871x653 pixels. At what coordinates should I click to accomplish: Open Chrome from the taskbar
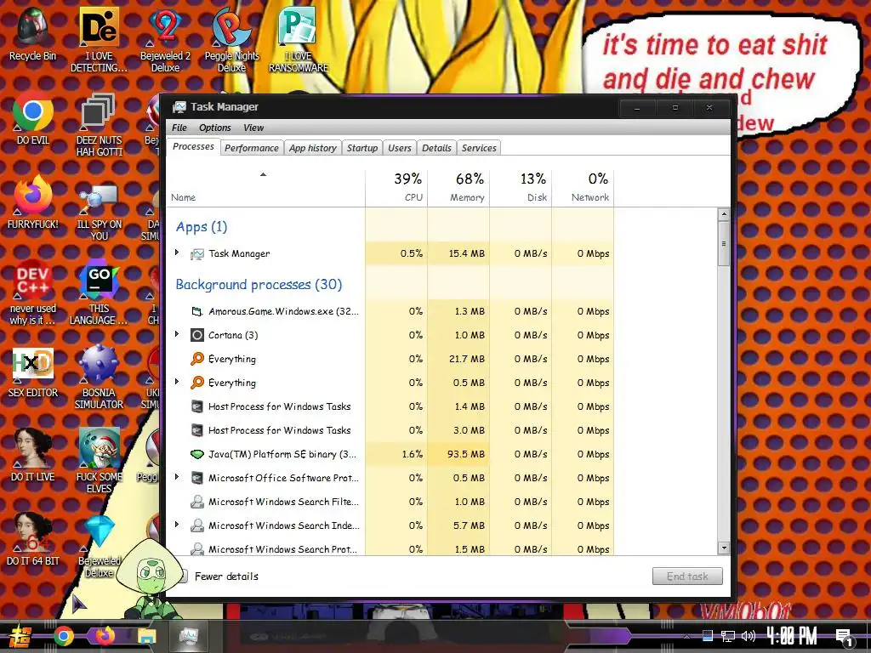(63, 636)
